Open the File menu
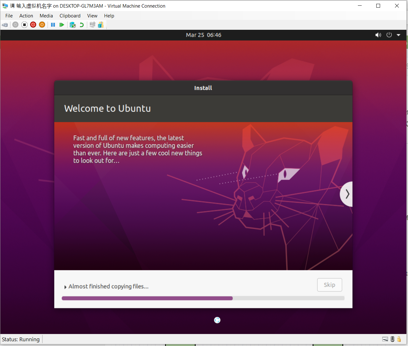Image resolution: width=408 pixels, height=346 pixels. pyautogui.click(x=9, y=16)
